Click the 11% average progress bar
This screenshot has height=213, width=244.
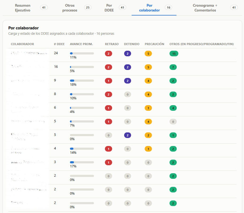[x=82, y=53]
